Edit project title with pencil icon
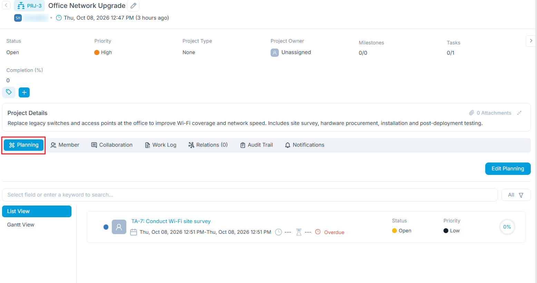Image resolution: width=537 pixels, height=283 pixels. pyautogui.click(x=133, y=6)
